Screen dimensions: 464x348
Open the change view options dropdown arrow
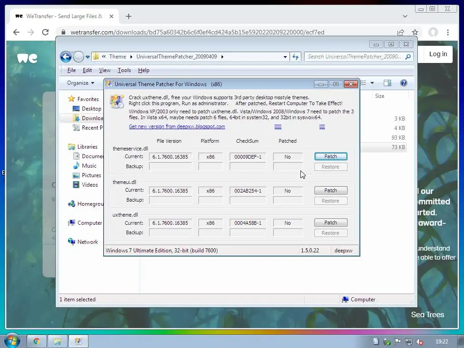click(x=372, y=83)
